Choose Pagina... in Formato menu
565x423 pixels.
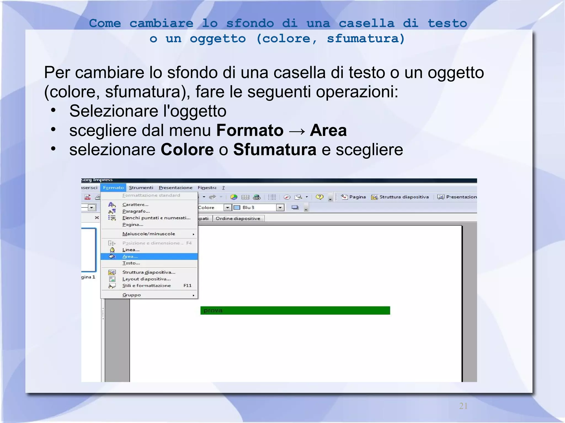[x=149, y=224]
